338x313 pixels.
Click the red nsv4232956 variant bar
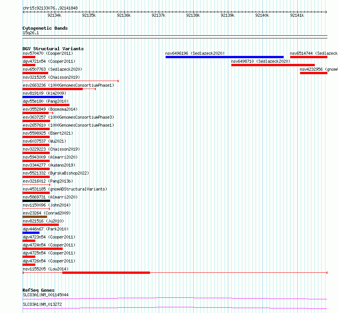coord(314,73)
